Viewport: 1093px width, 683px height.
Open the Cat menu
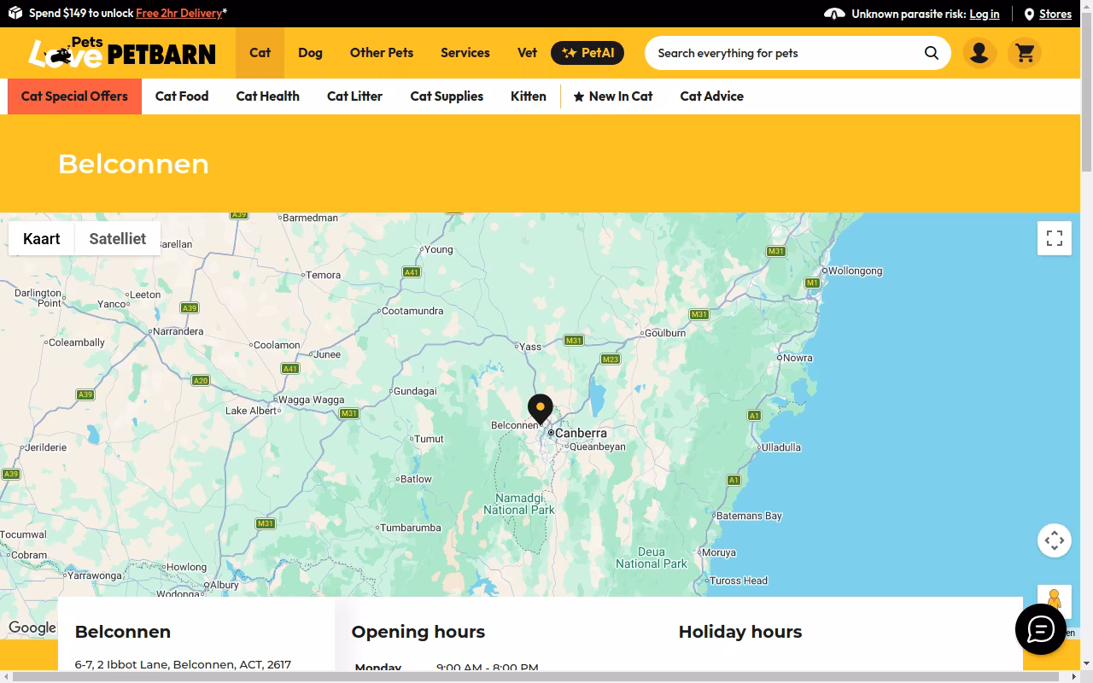click(260, 53)
